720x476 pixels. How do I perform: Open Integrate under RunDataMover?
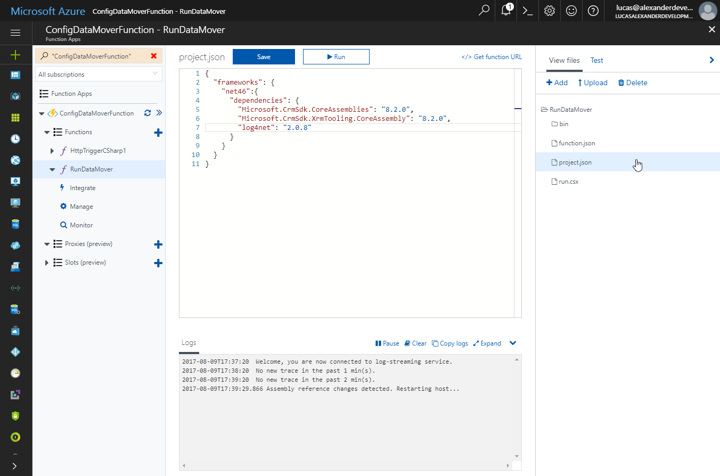click(83, 188)
